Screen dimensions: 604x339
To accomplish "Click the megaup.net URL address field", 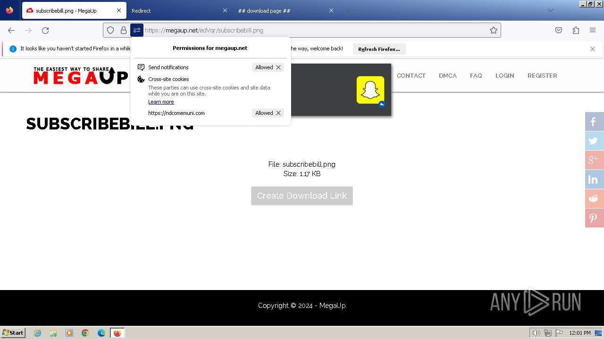I will 315,30.
